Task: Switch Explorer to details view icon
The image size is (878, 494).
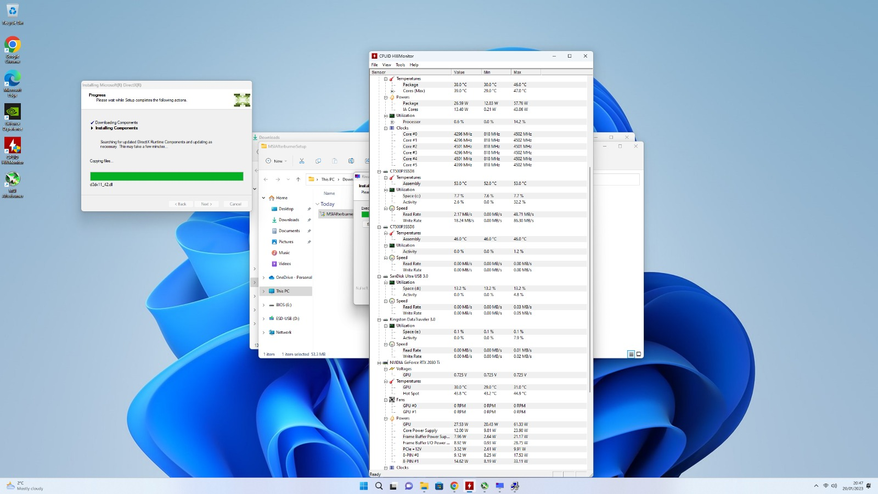Action: [x=631, y=354]
